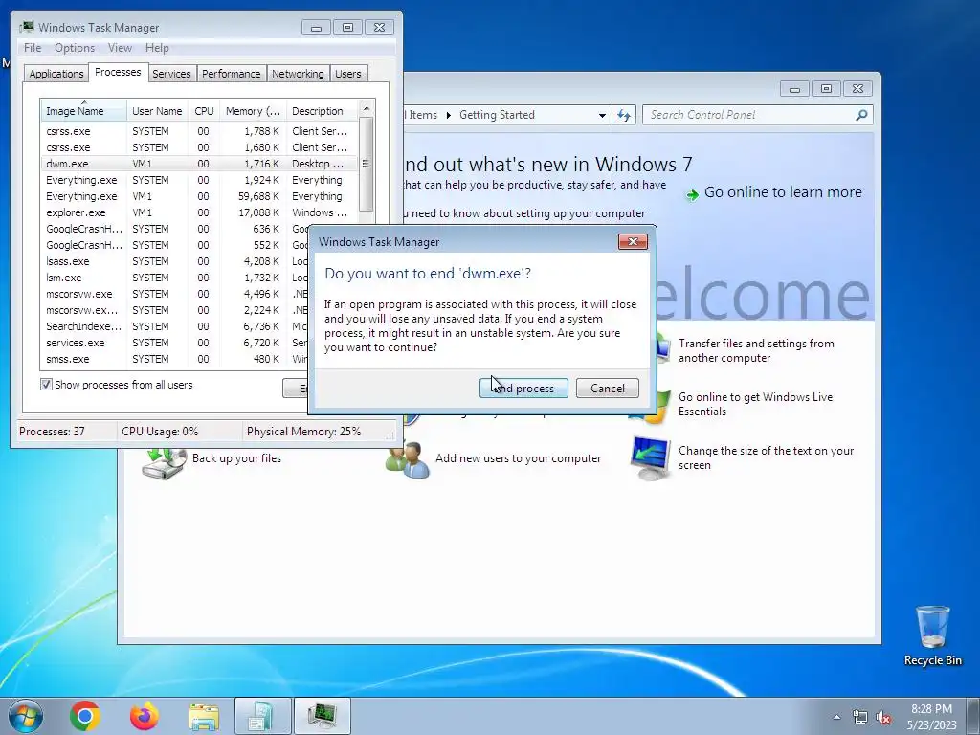
Task: Click the backup drive icon
Action: [x=164, y=463]
